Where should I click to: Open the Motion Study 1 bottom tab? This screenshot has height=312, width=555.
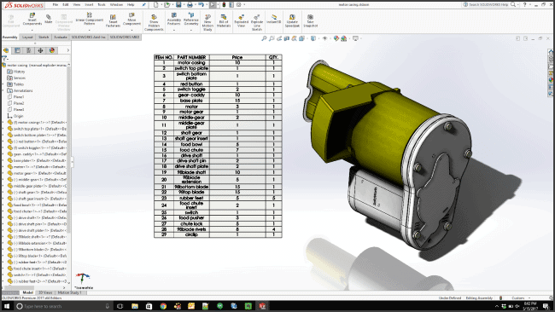click(x=70, y=292)
